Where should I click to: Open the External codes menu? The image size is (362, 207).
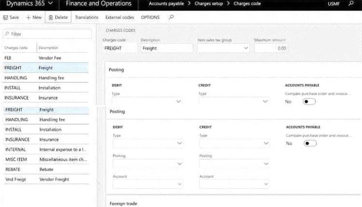tap(119, 17)
